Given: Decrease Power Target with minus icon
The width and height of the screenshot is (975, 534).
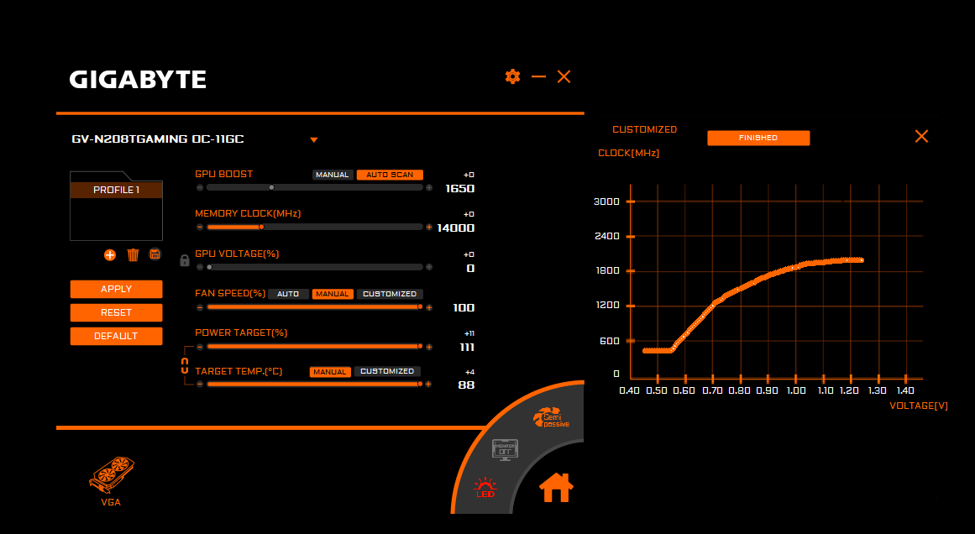Looking at the screenshot, I should click(x=200, y=347).
